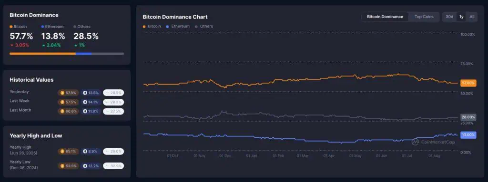Click the 50.00% axis label

[467, 94]
